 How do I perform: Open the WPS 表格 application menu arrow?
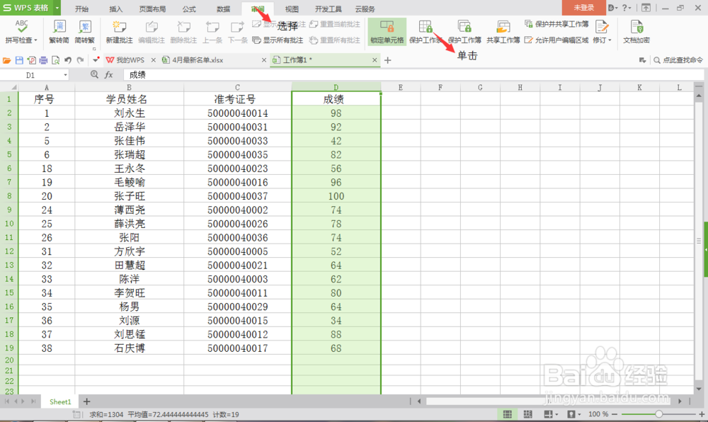57,8
